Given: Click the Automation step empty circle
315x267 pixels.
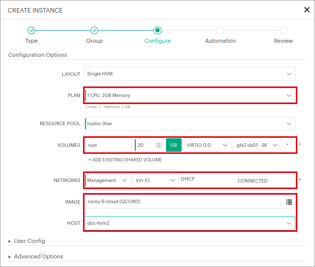Looking at the screenshot, I should pos(220,30).
